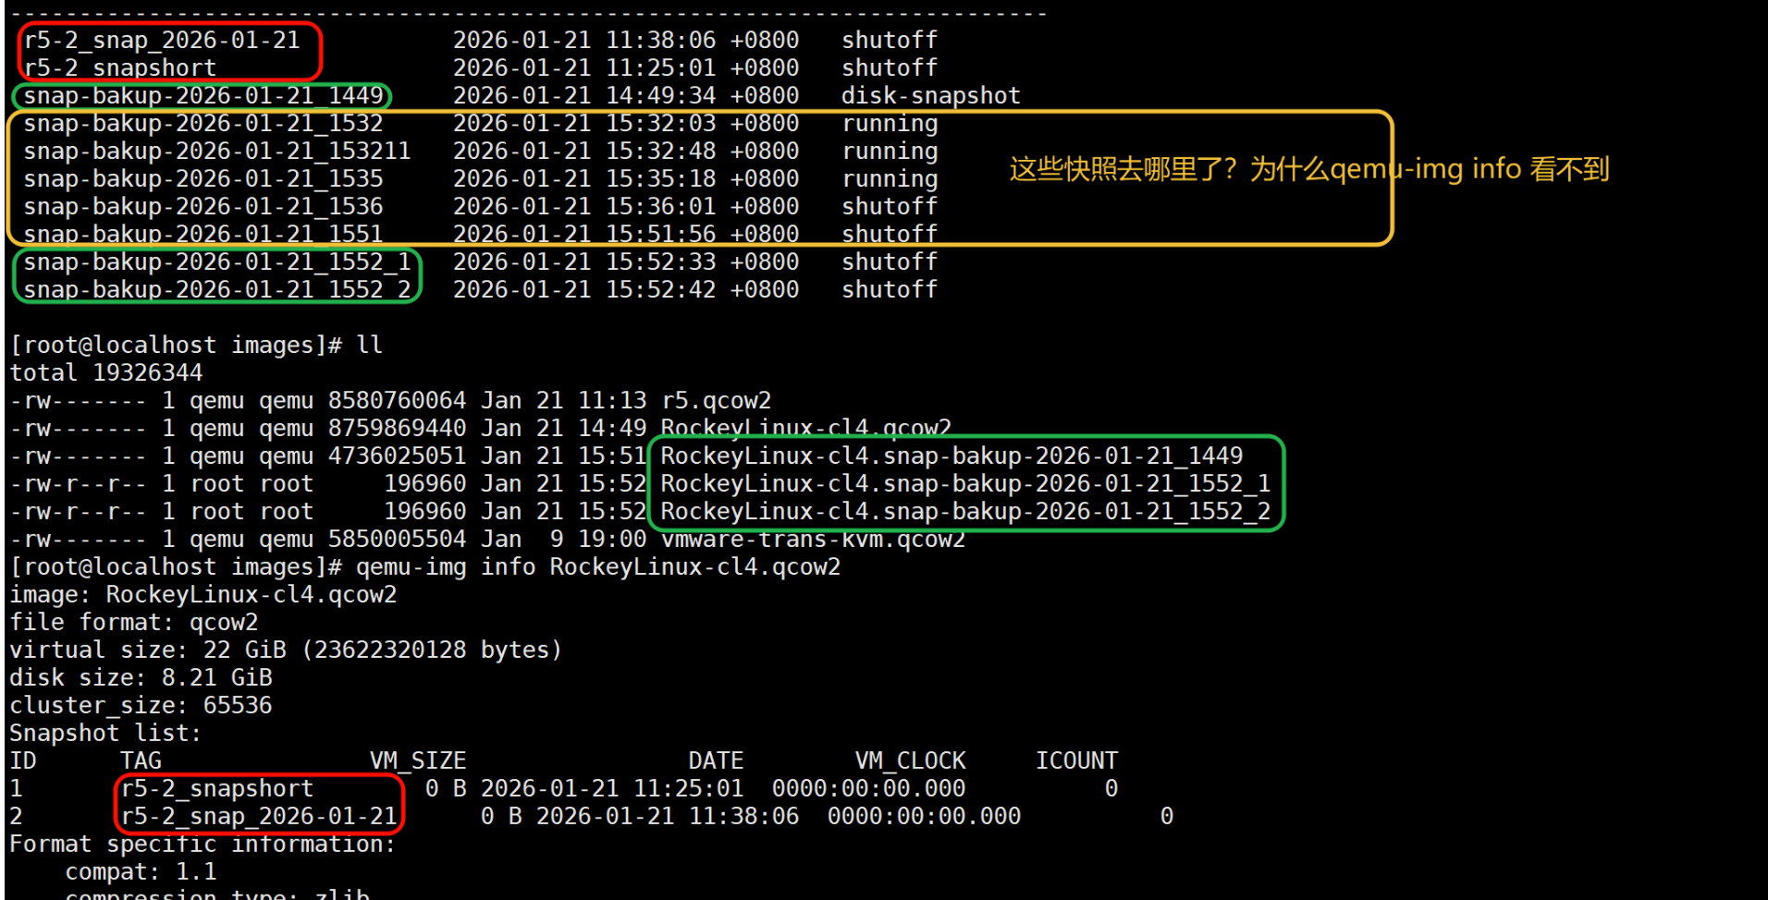The height and width of the screenshot is (900, 1768).
Task: Click the snap-bakup-2026-01-21_1536 snapshot name
Action: pos(203,207)
